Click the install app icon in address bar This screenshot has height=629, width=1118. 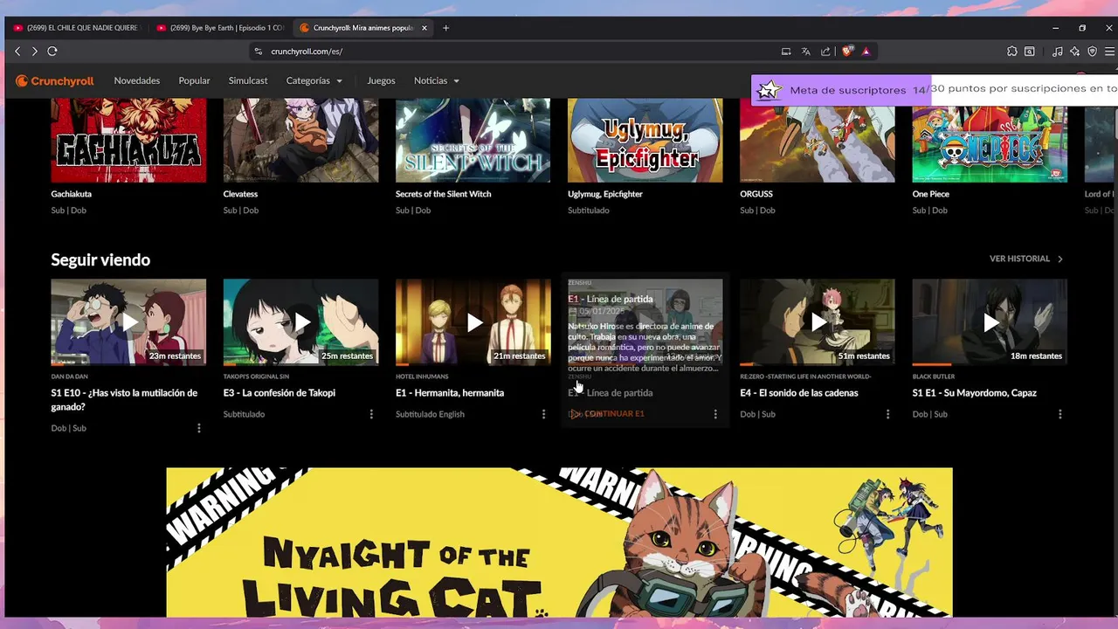(786, 52)
